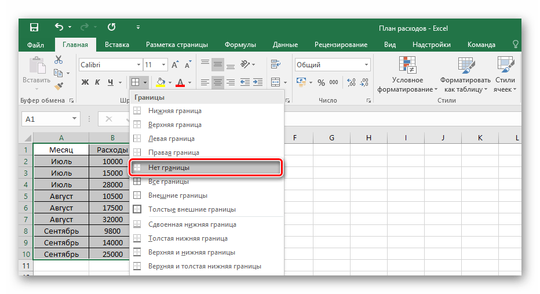
Task: Expand the Name Box dropdown arrow
Action: 75,119
